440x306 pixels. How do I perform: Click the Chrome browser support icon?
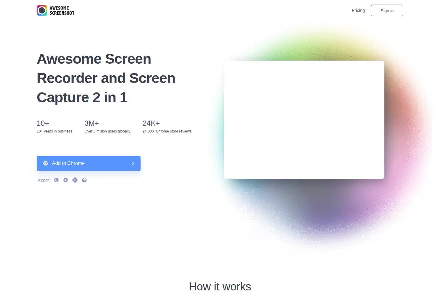[56, 180]
